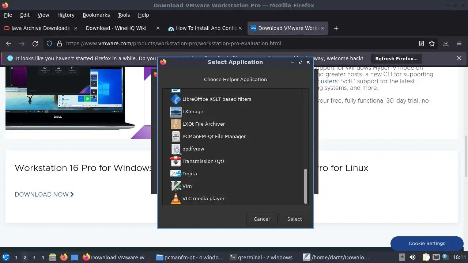The width and height of the screenshot is (468, 263).
Task: Click the clipboard tray icon
Action: [x=426, y=257]
